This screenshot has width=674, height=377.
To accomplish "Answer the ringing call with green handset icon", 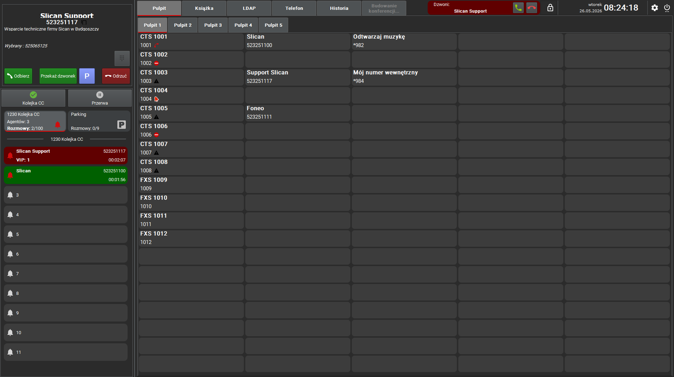I will coord(518,8).
